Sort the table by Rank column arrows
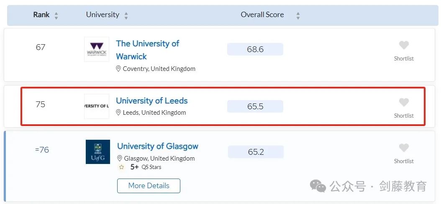 click(x=56, y=15)
